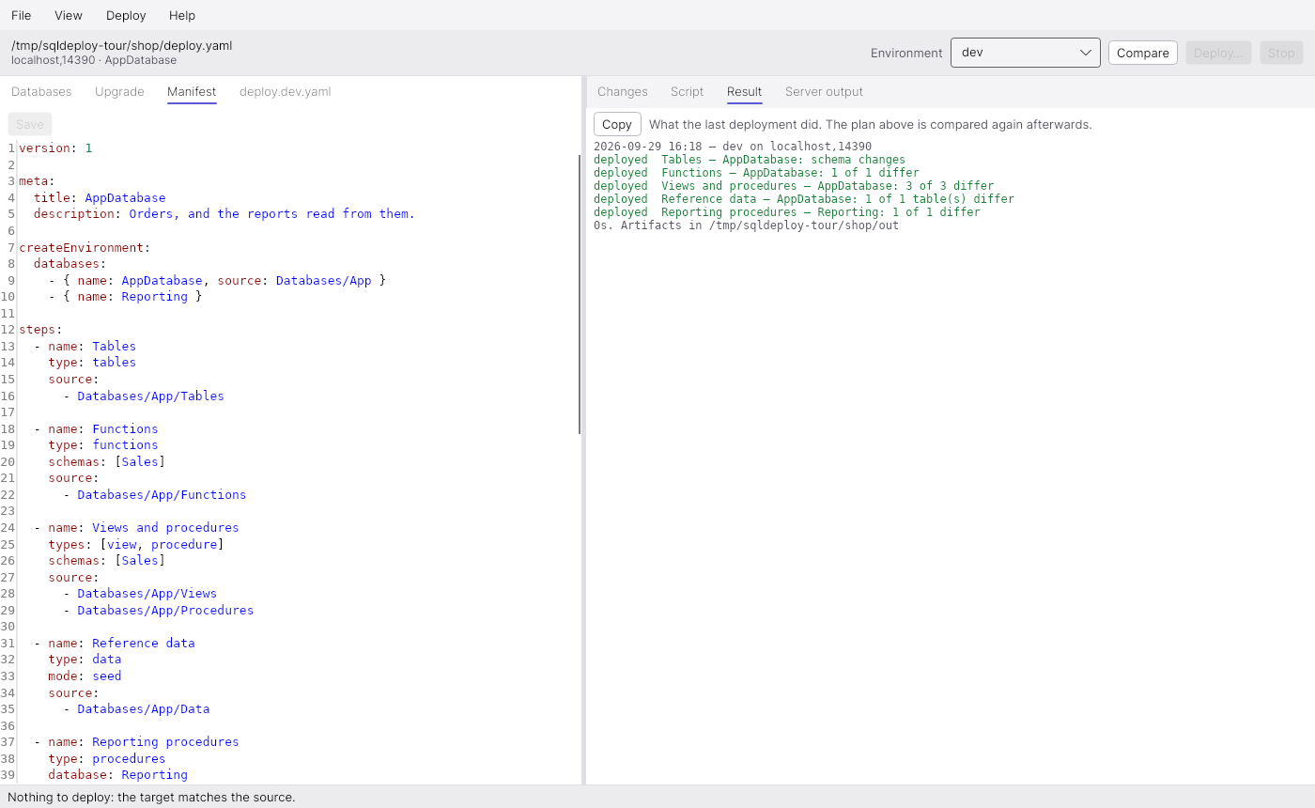1315x808 pixels.
Task: Switch to the Upgrade tab
Action: pyautogui.click(x=119, y=92)
